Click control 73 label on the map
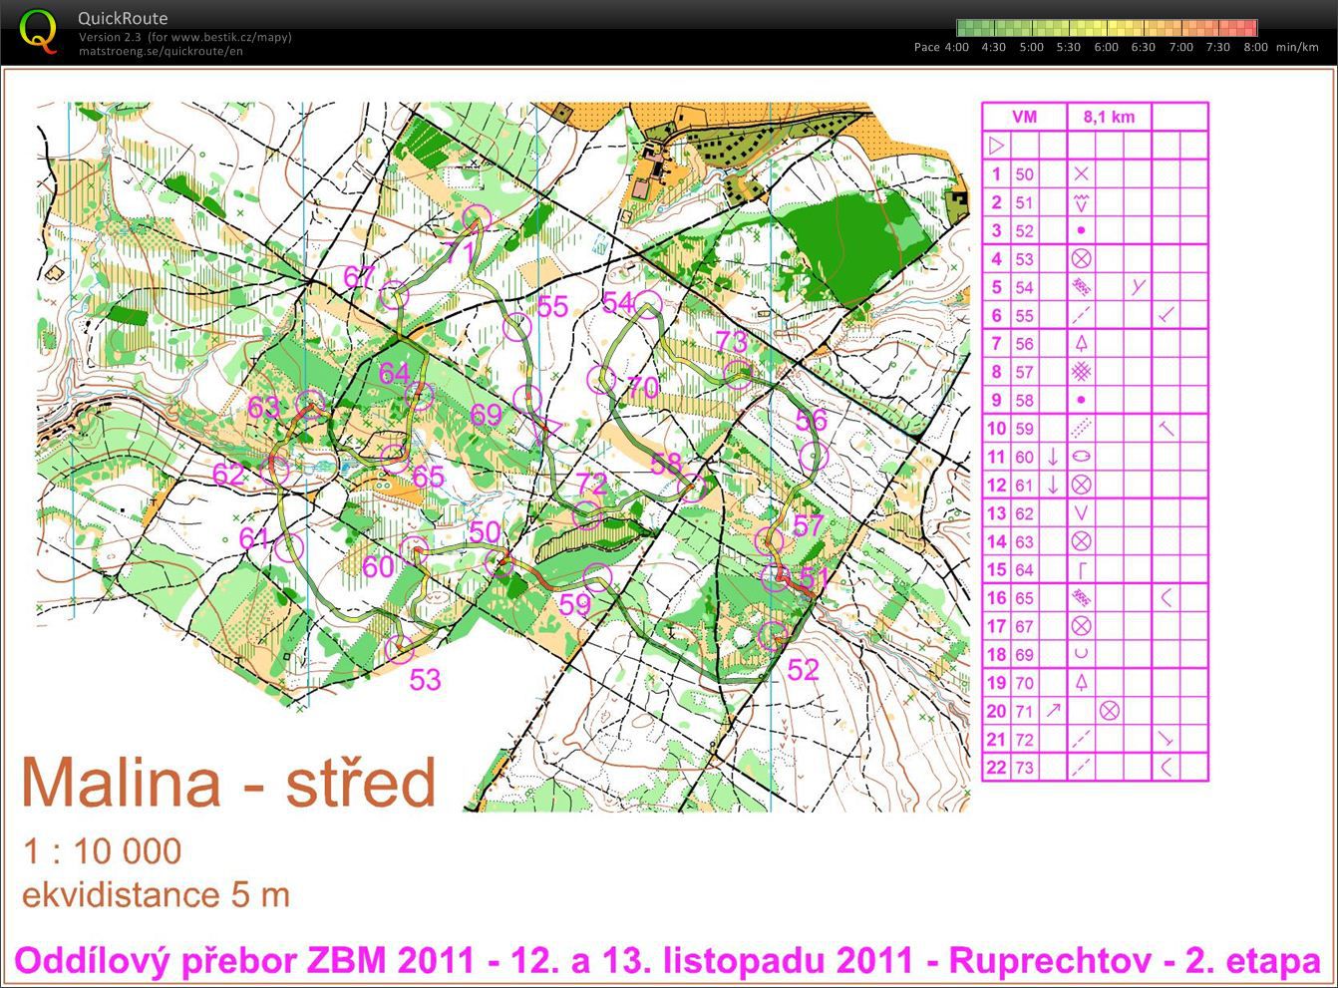Viewport: 1338px width, 988px height. (x=732, y=342)
